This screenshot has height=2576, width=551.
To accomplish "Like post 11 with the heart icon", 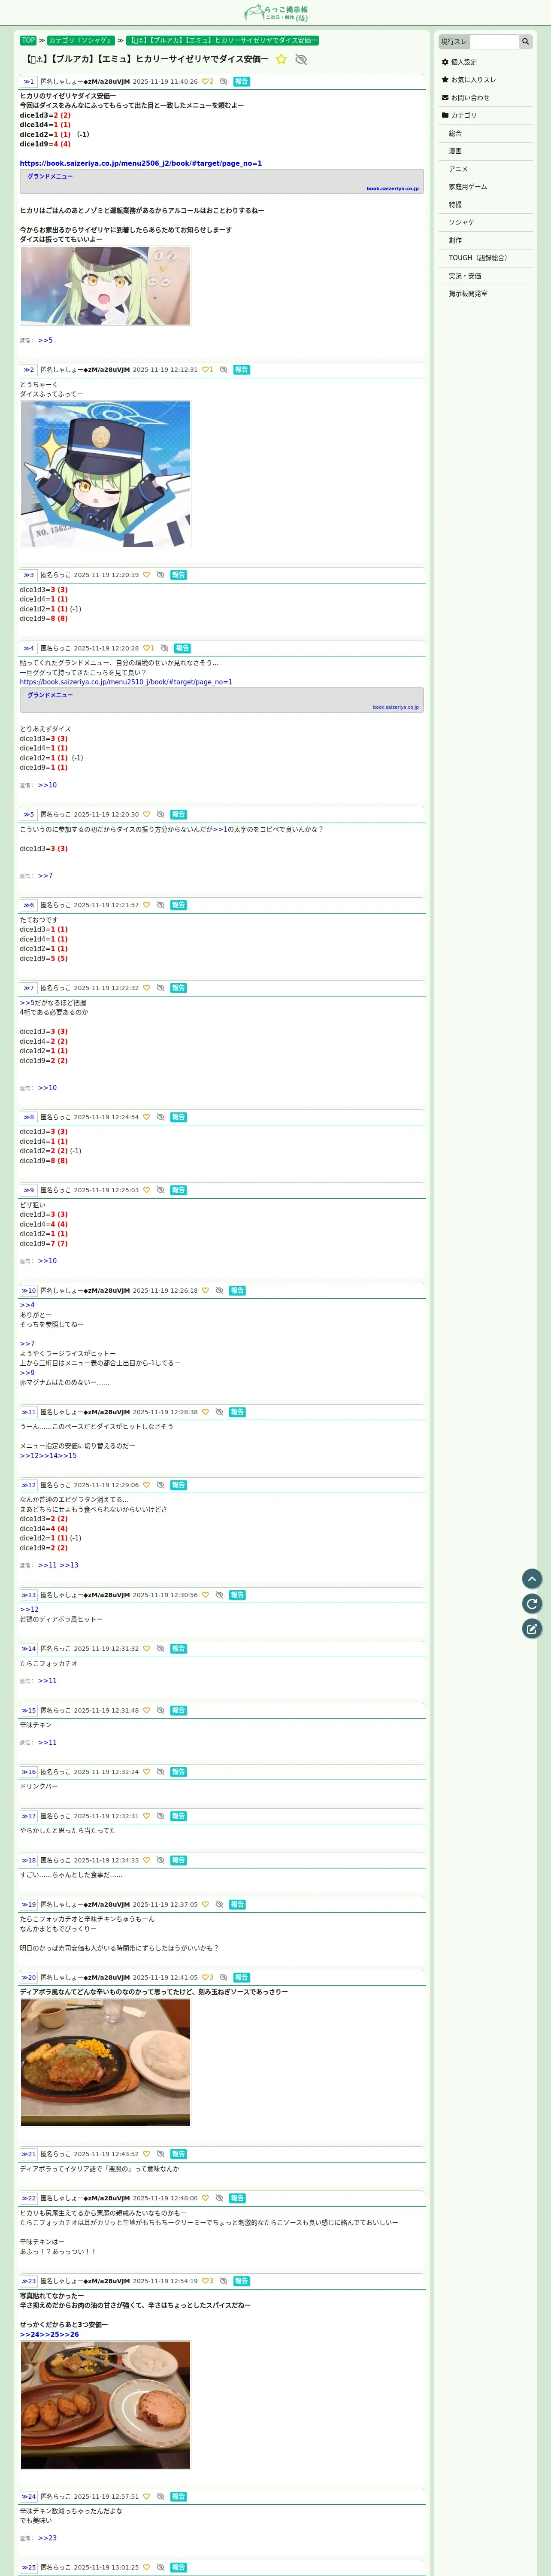I will 205,1412.
